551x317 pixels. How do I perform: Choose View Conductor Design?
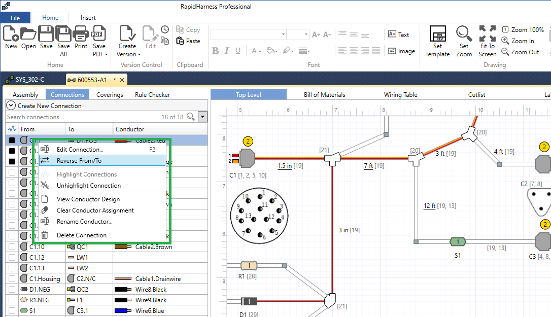coord(102,199)
